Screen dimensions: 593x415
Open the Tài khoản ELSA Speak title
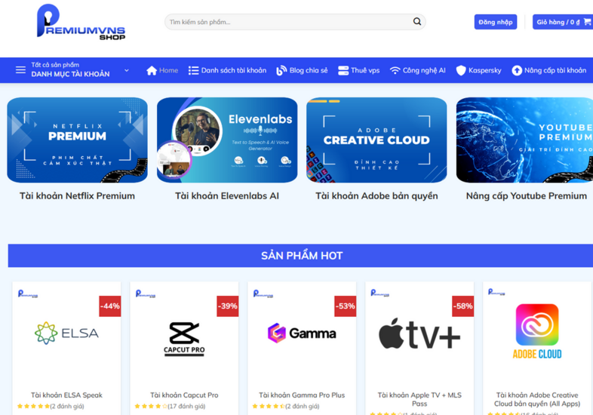pos(66,395)
